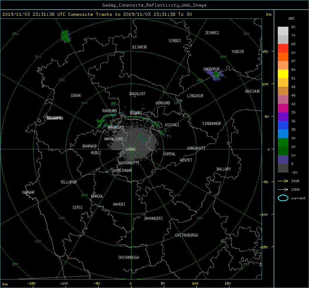Click the LAXMESHWAR city label
The image size is (309, 288).
(122, 171)
